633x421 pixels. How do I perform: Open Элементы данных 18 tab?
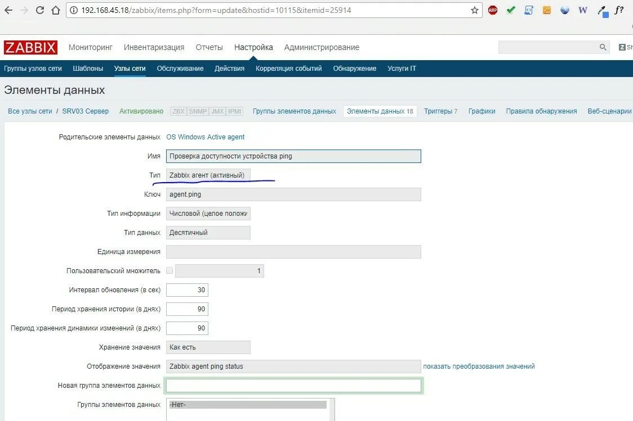[x=380, y=111]
